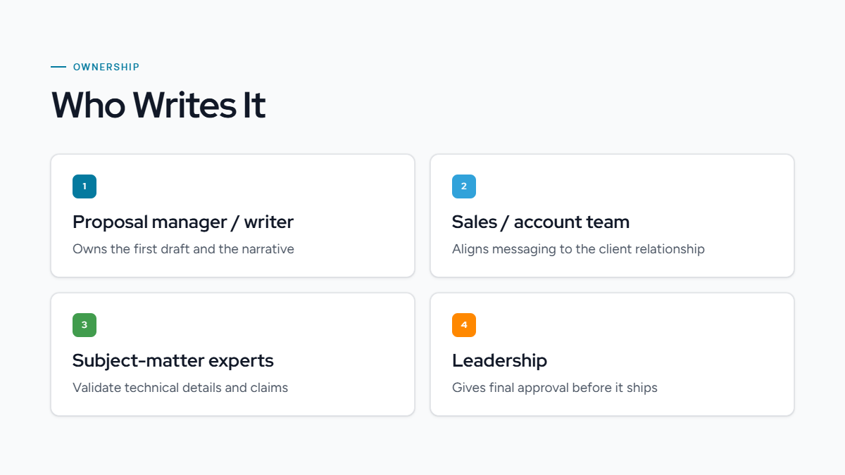The height and width of the screenshot is (475, 845).
Task: Select the Proposal manager / writer heading
Action: pos(183,222)
